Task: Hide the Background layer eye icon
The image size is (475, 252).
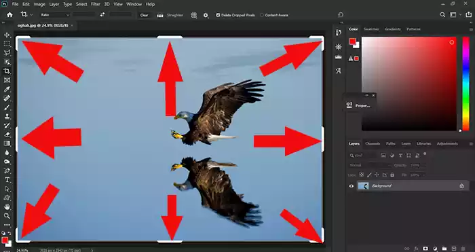Action: click(x=351, y=186)
